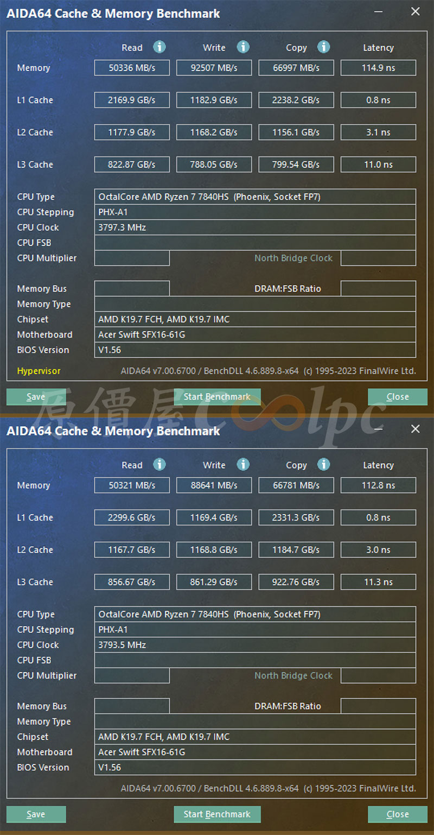
Task: Save results in the lower benchmark window
Action: 36,814
